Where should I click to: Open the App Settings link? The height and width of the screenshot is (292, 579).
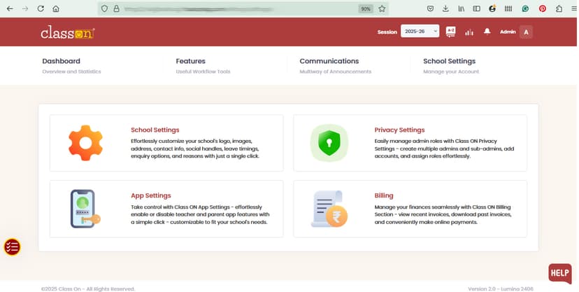151,195
